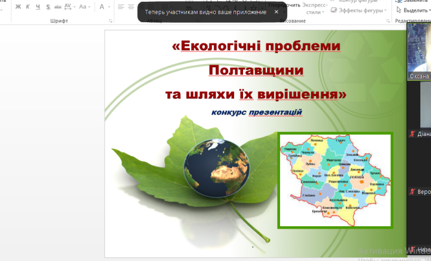The width and height of the screenshot is (431, 261).
Task: Click the Эффекты фигуры icon
Action: click(333, 10)
